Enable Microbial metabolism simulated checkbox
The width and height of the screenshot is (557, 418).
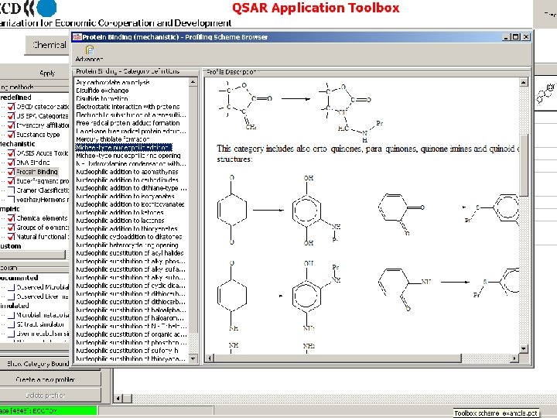(12, 315)
